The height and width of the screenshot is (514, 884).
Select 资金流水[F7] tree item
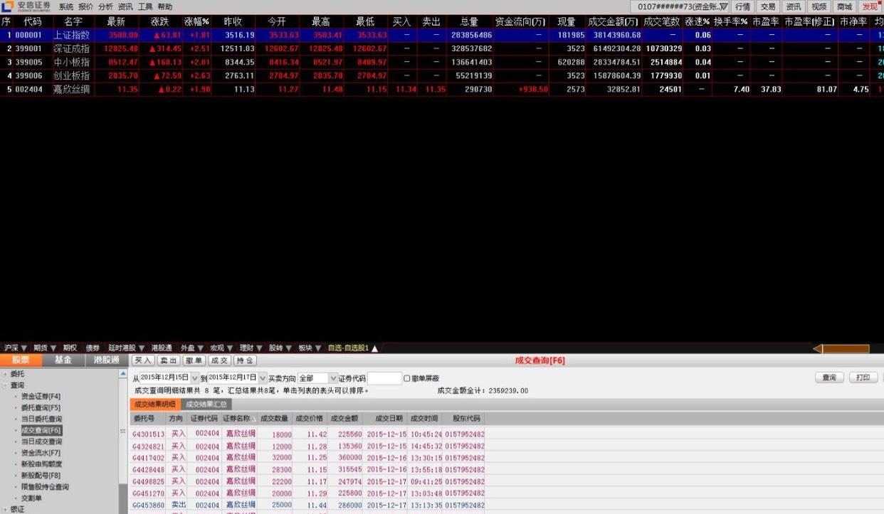41,453
